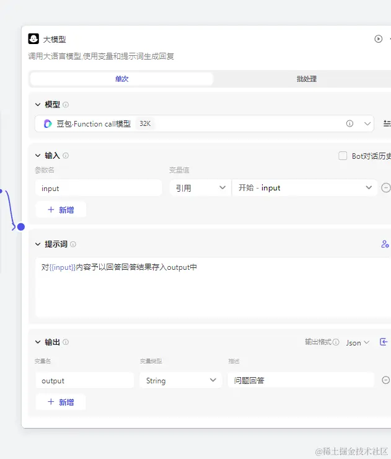
Task: Open the 豆包 Function call模型 dropdown
Action: 204,123
